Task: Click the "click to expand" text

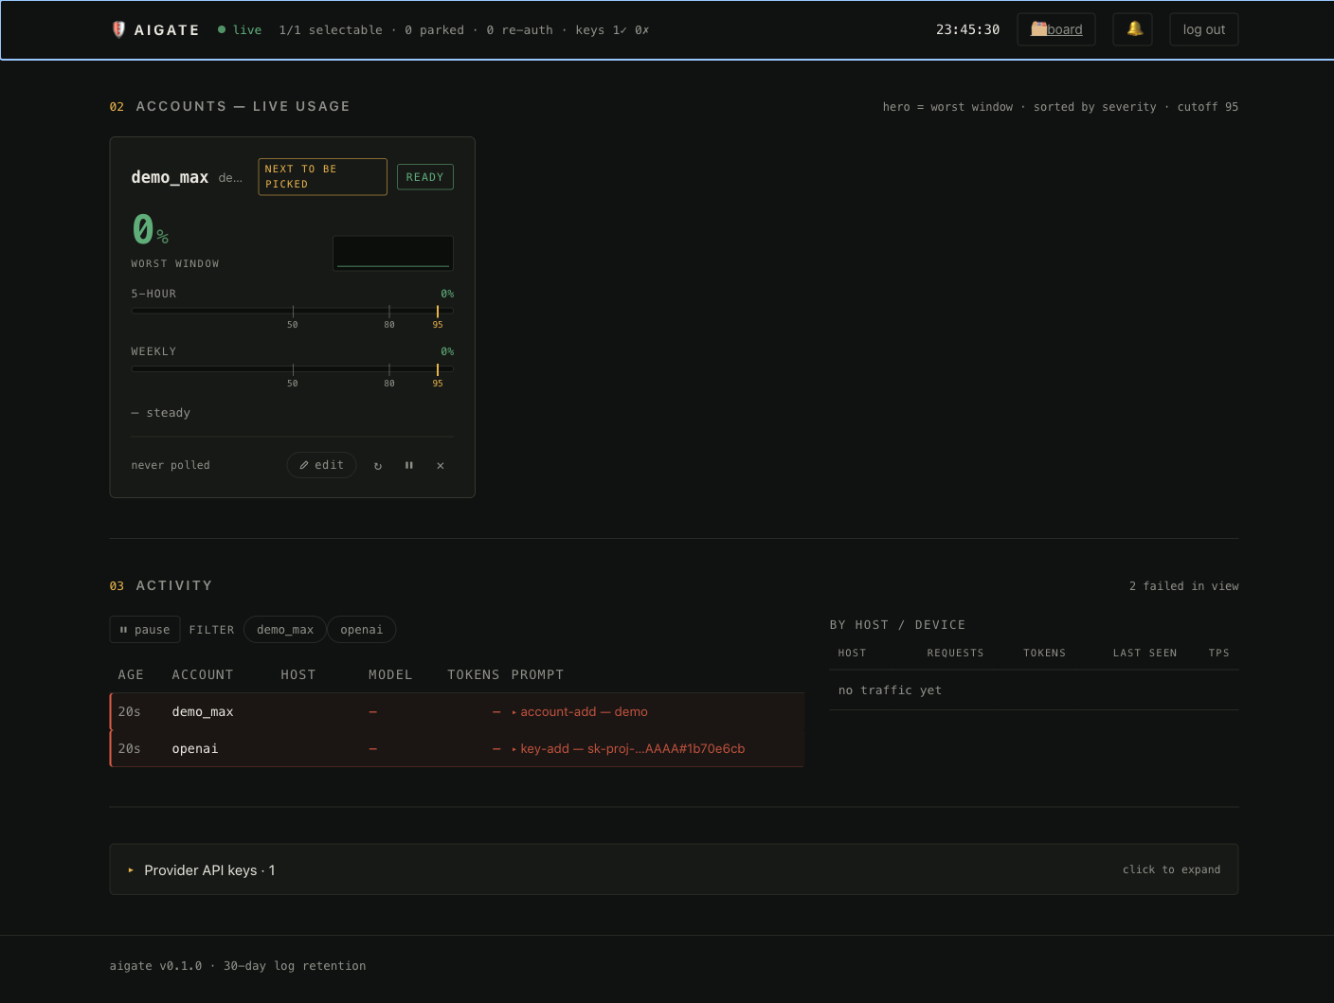Action: 1171,869
